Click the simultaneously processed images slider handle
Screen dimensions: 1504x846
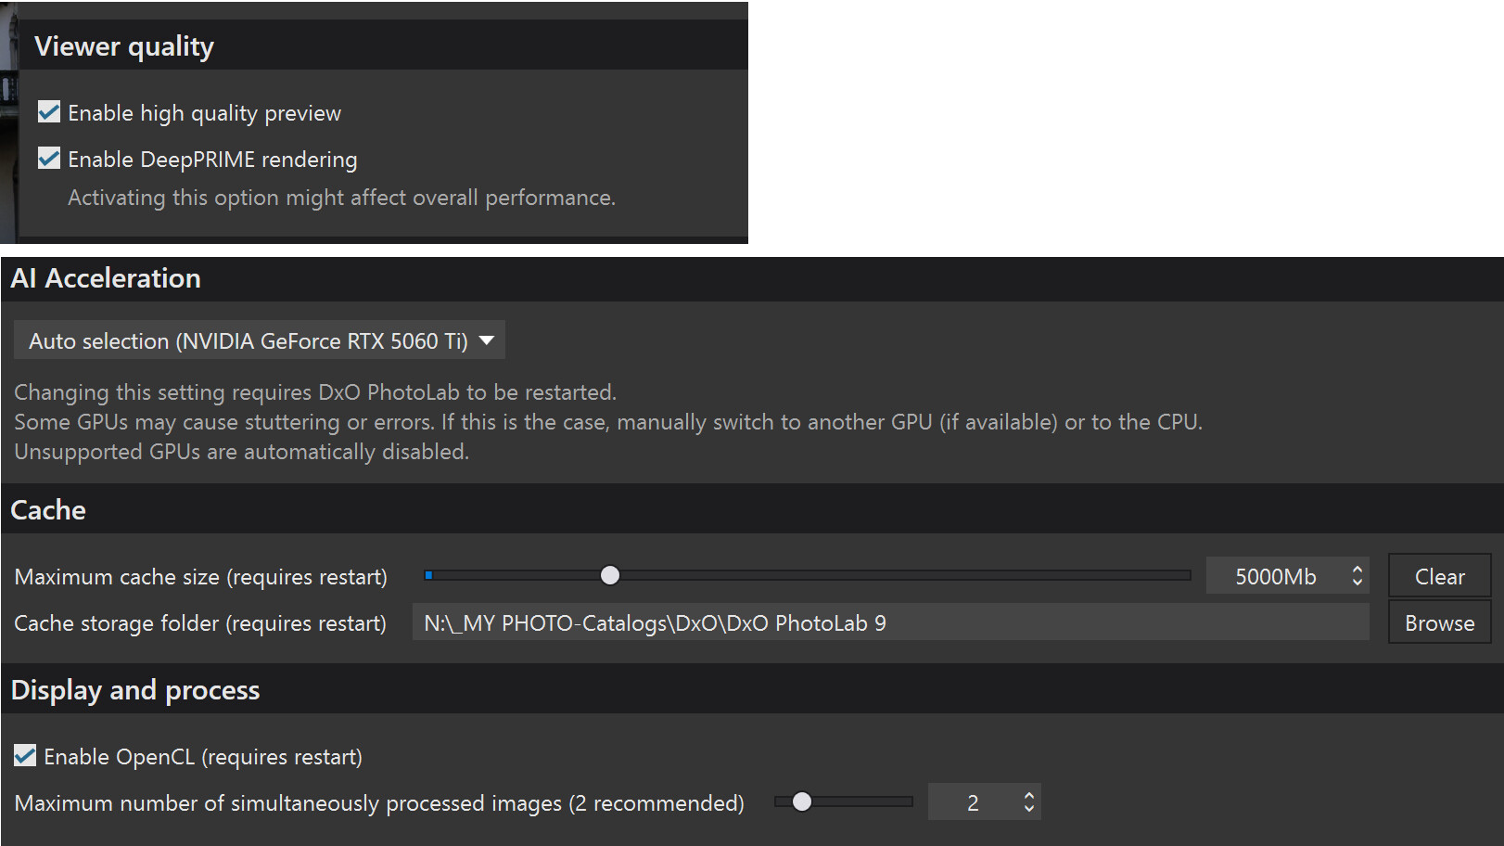[802, 801]
